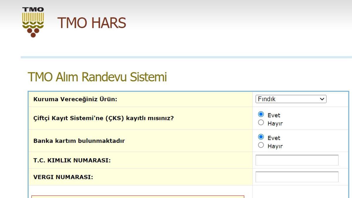The height and width of the screenshot is (198, 352).
Task: Click the red-bordered box below the form
Action: pos(138,197)
